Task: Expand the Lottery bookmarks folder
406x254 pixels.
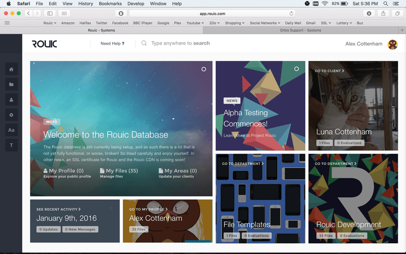Action: 344,23
